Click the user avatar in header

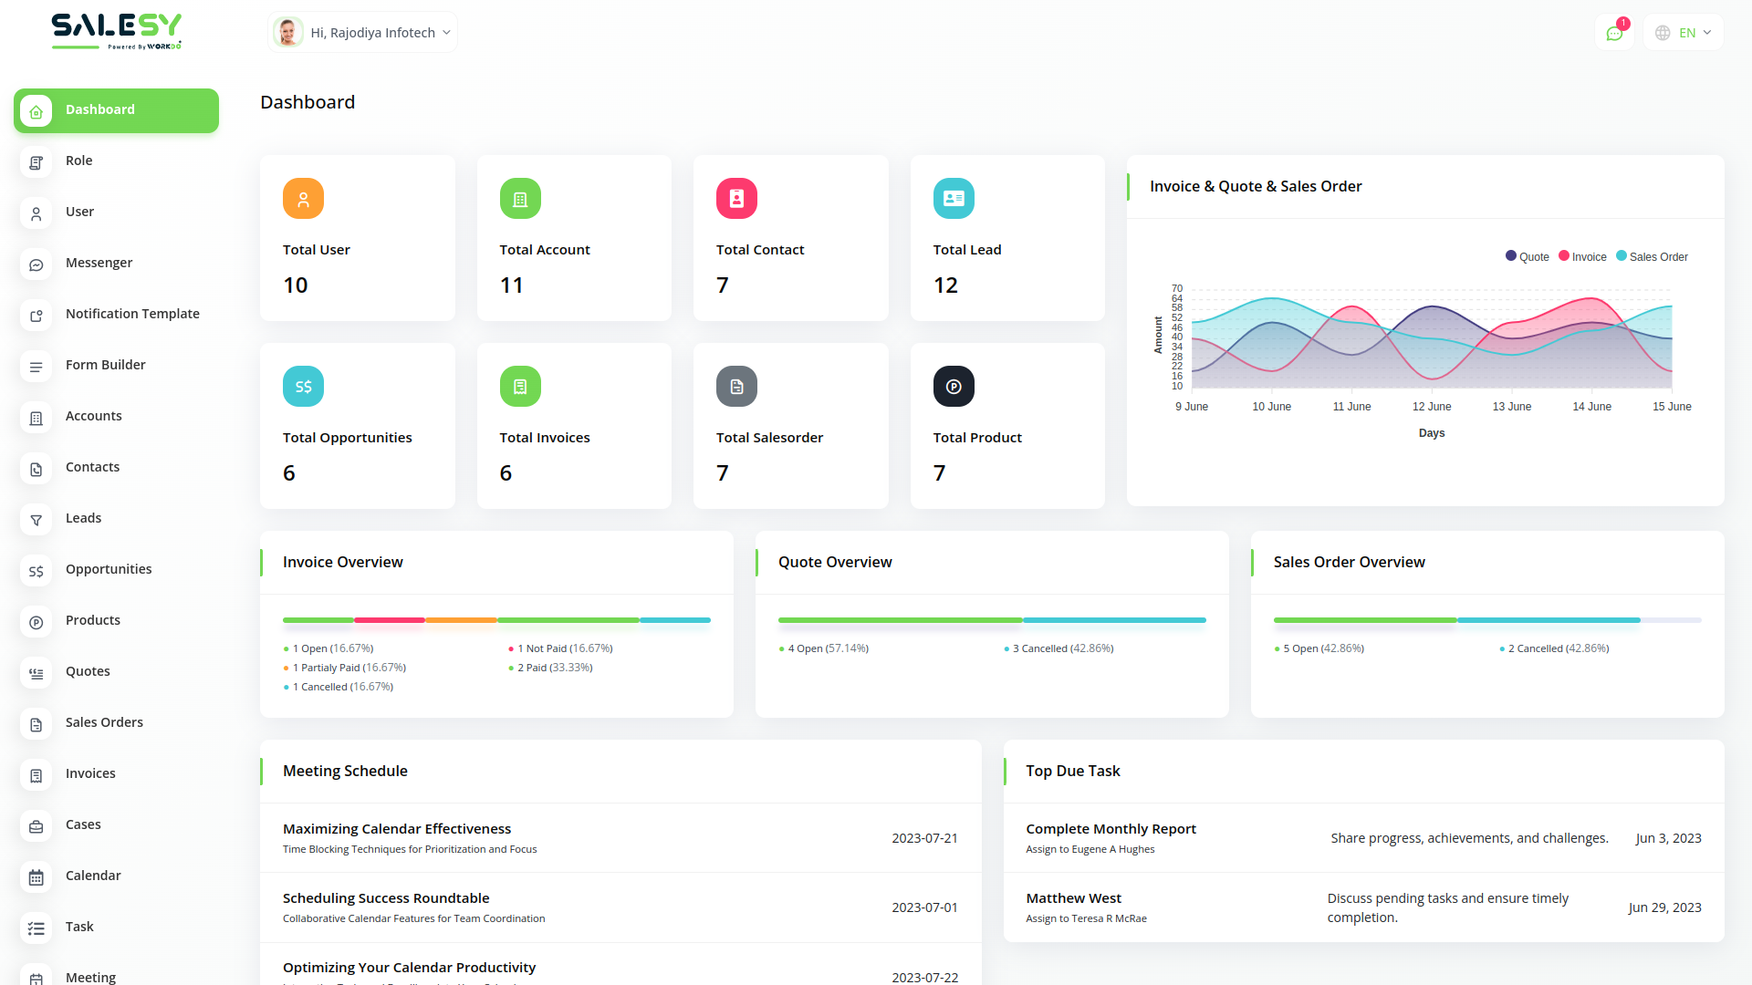pos(288,33)
